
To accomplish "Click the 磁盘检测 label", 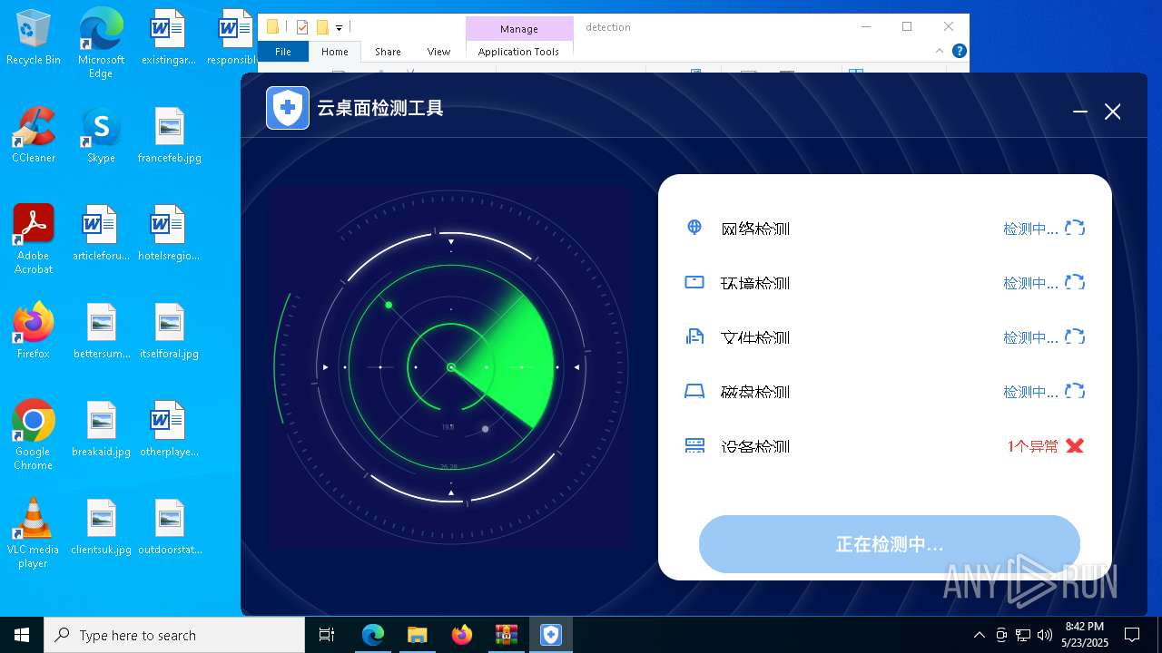I will coord(755,392).
